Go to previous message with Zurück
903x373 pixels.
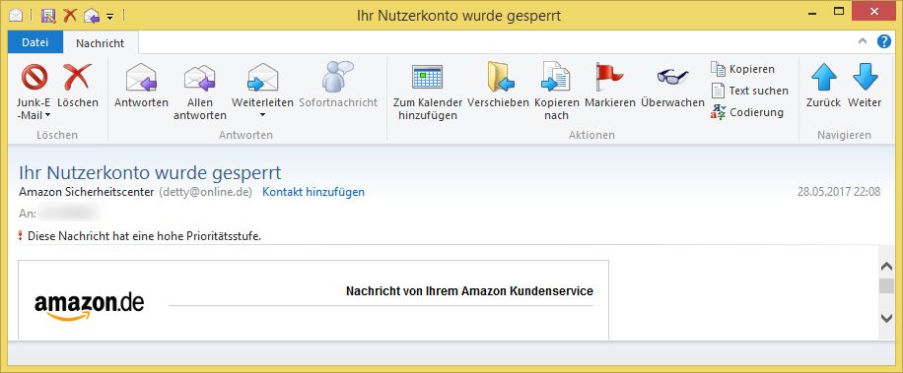(823, 87)
